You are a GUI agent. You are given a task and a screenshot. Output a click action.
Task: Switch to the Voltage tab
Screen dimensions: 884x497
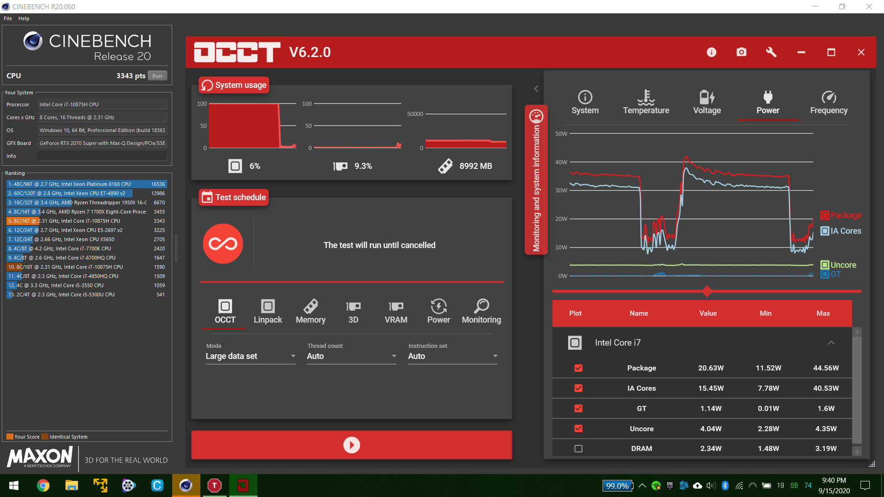707,103
